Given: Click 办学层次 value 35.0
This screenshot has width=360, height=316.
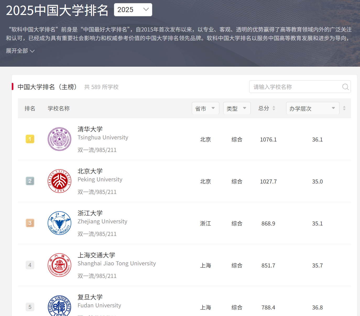Looking at the screenshot, I should [317, 182].
